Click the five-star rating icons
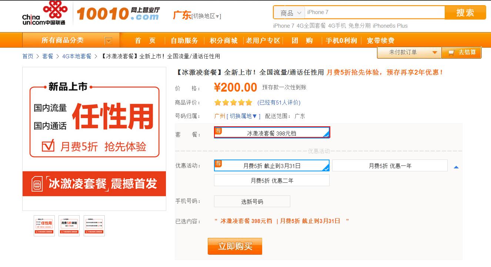The image size is (491, 267). point(233,102)
